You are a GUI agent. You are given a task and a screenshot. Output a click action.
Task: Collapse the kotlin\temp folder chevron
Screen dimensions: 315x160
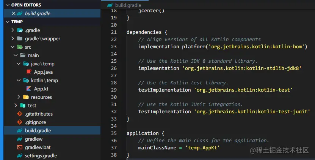pos(19,81)
